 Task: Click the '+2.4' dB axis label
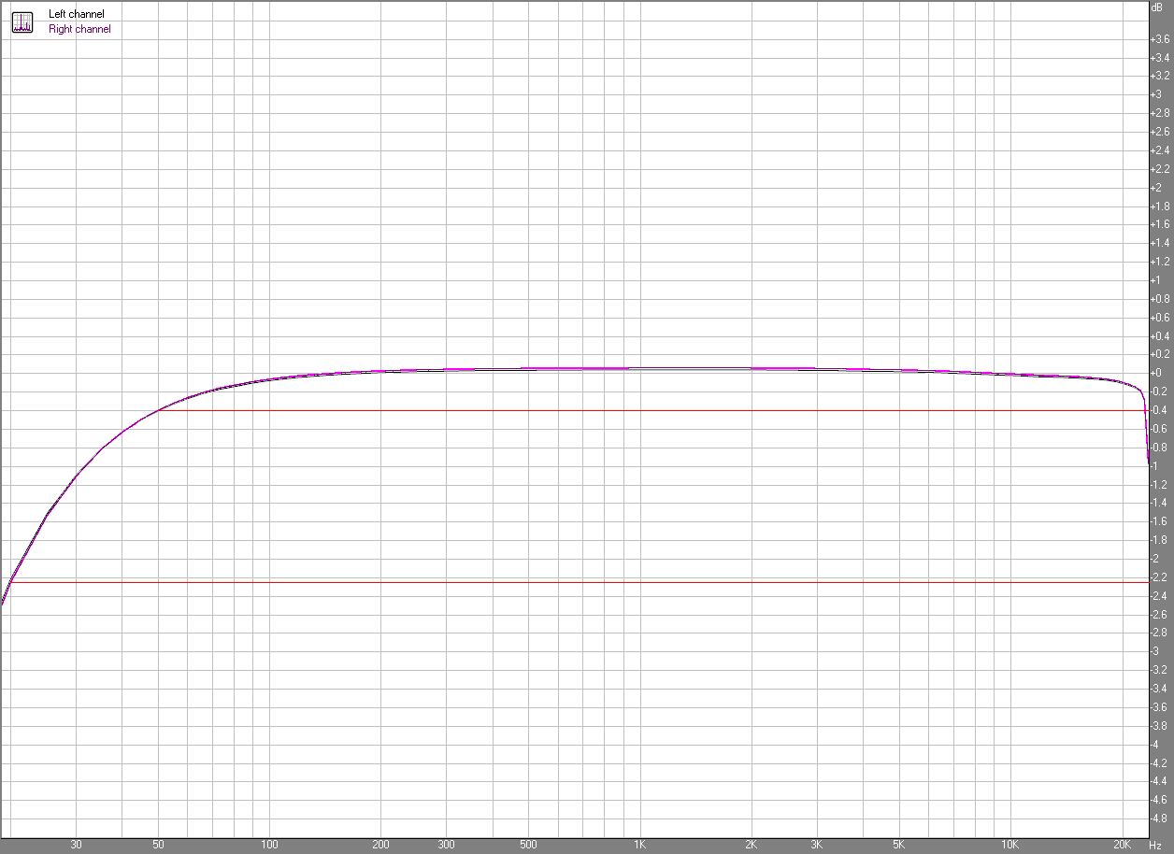coord(1159,150)
